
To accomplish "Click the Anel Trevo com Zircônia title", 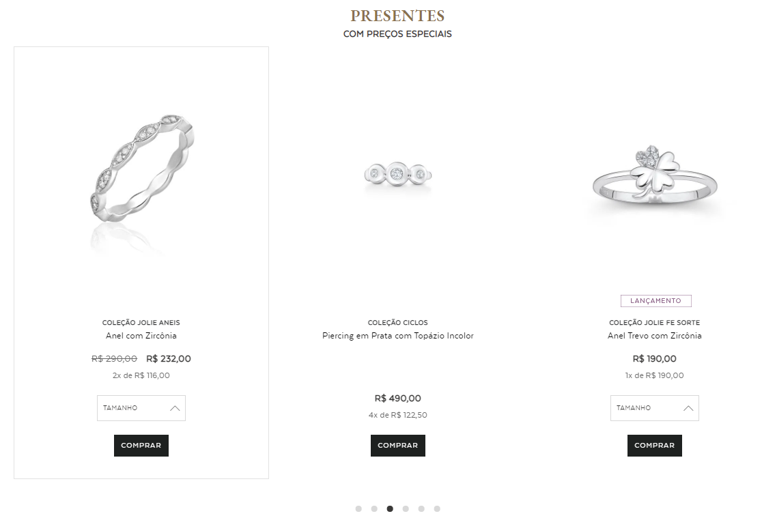I will [x=654, y=336].
